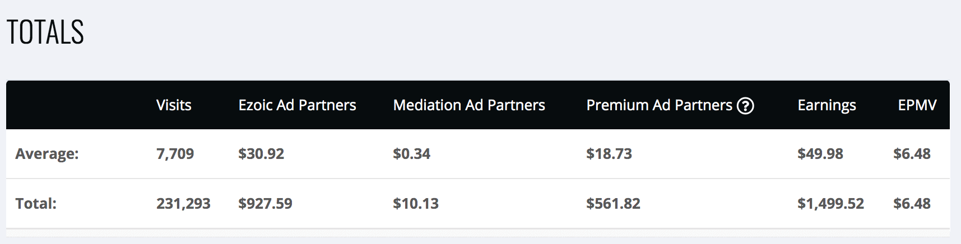Screen dimensions: 961x244
Task: Select the average earnings $49.98 cell
Action: pos(820,154)
